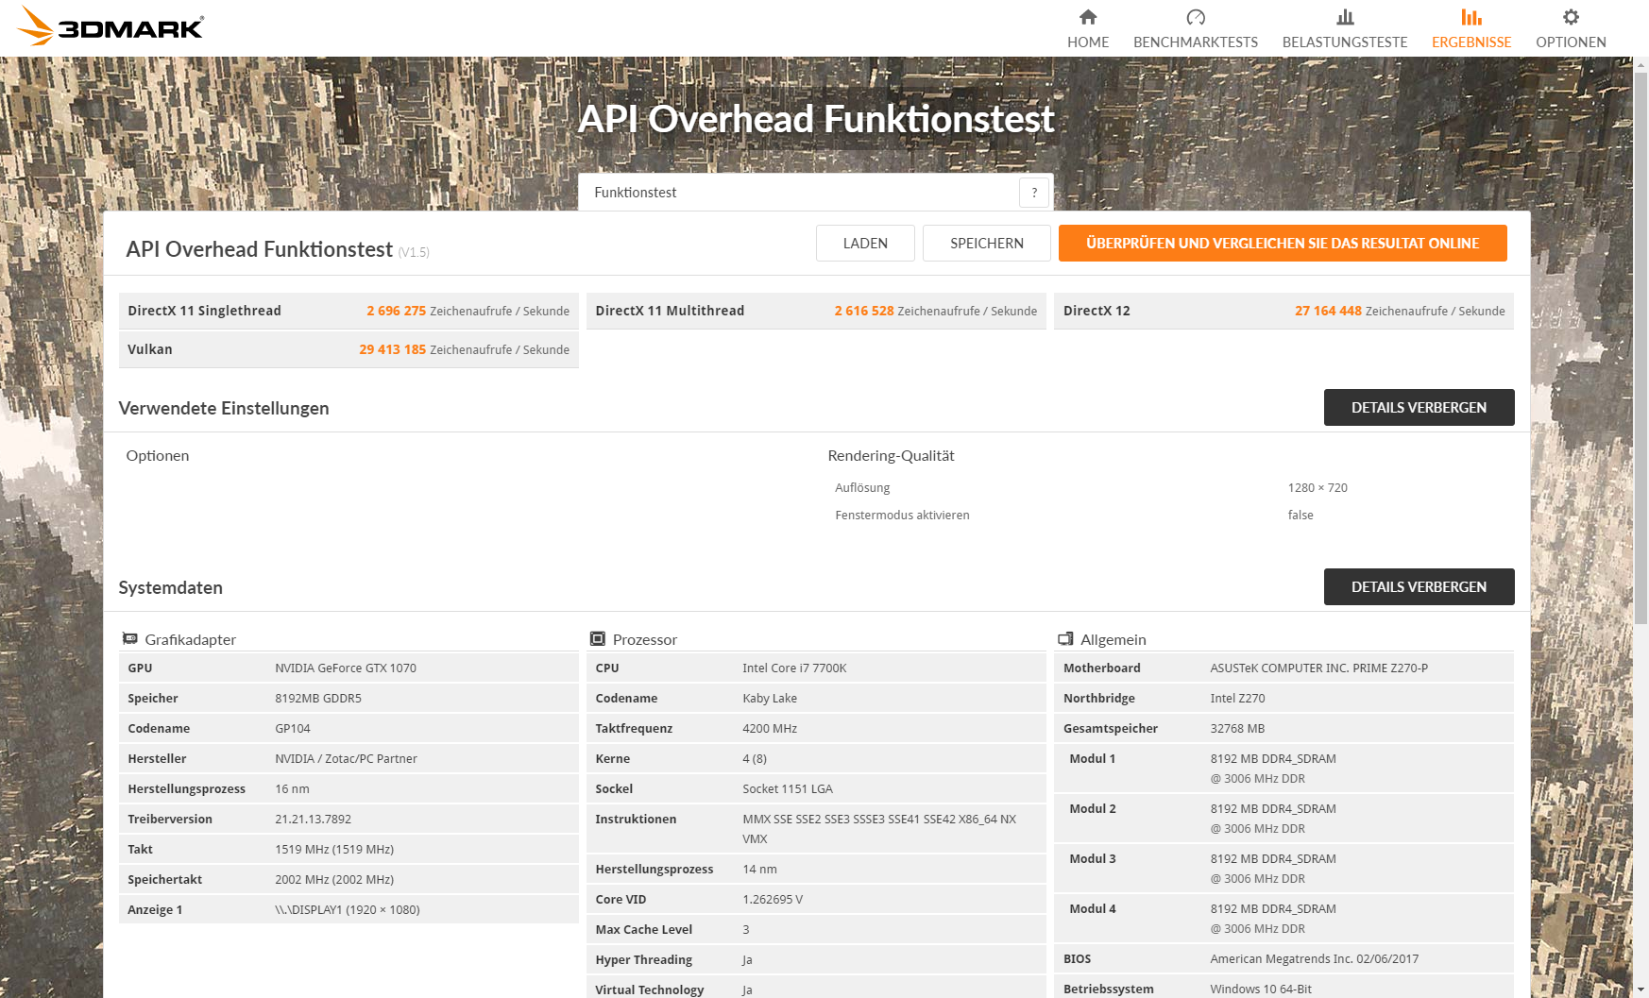Click Herstellungsprozess value 14 nm
This screenshot has width=1649, height=998.
point(759,870)
